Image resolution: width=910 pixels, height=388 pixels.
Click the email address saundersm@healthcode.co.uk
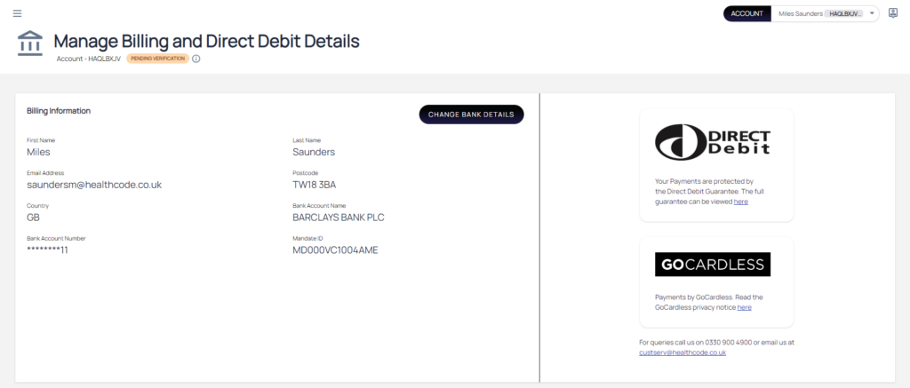pyautogui.click(x=94, y=185)
